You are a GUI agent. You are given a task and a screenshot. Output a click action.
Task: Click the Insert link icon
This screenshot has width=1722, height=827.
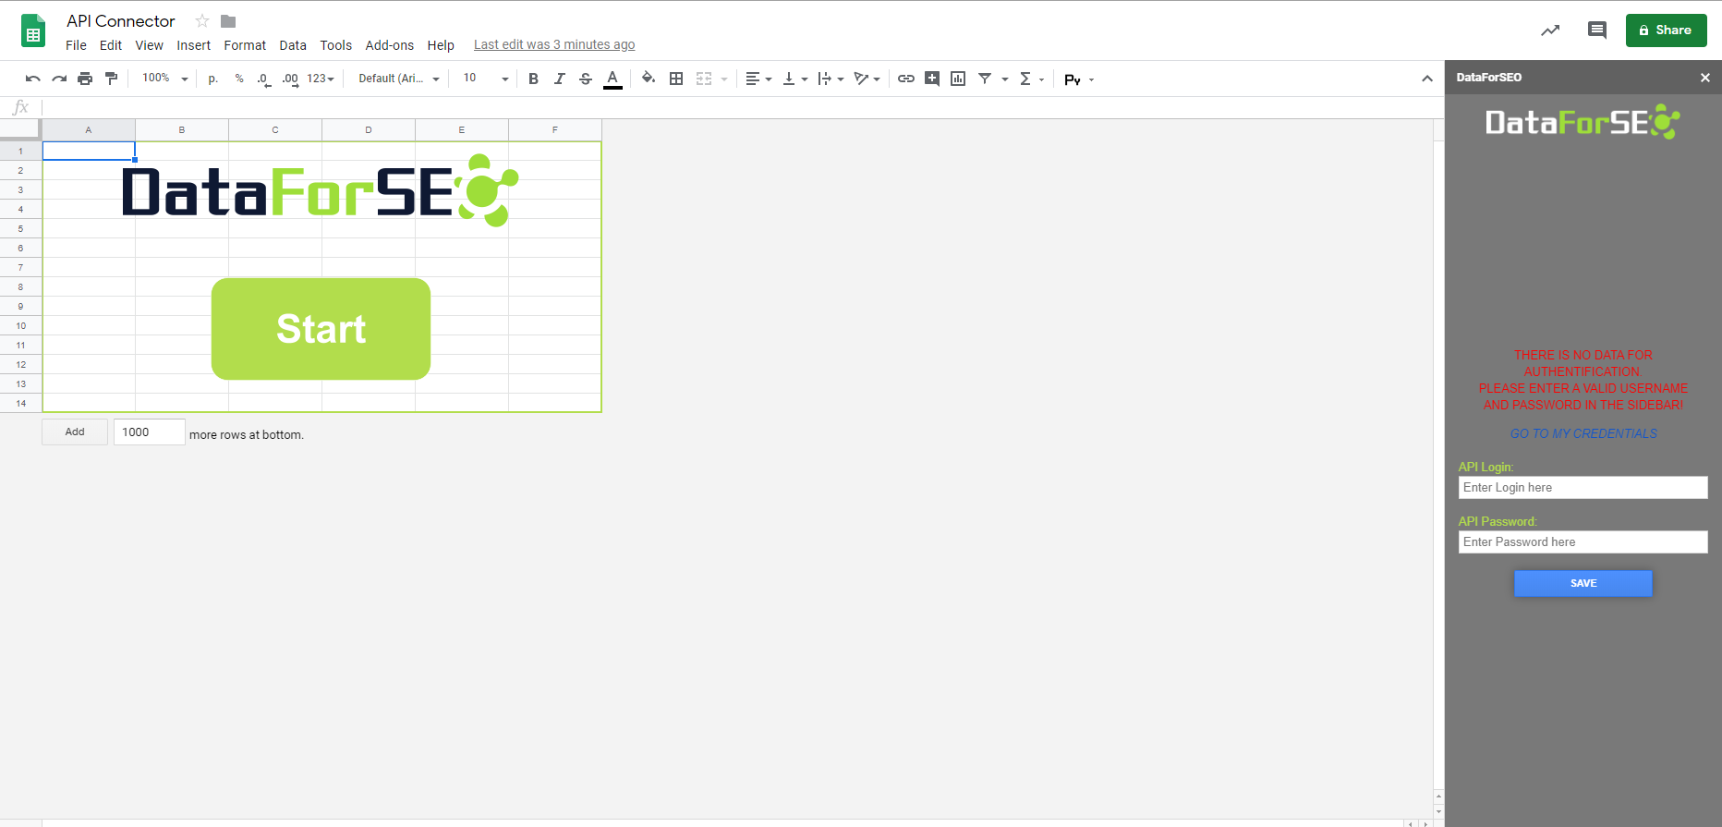(906, 79)
